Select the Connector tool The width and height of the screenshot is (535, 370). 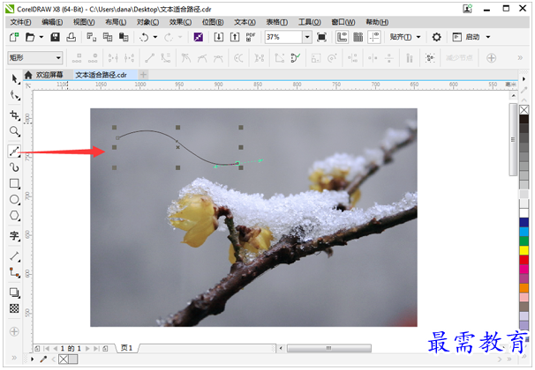tap(14, 272)
